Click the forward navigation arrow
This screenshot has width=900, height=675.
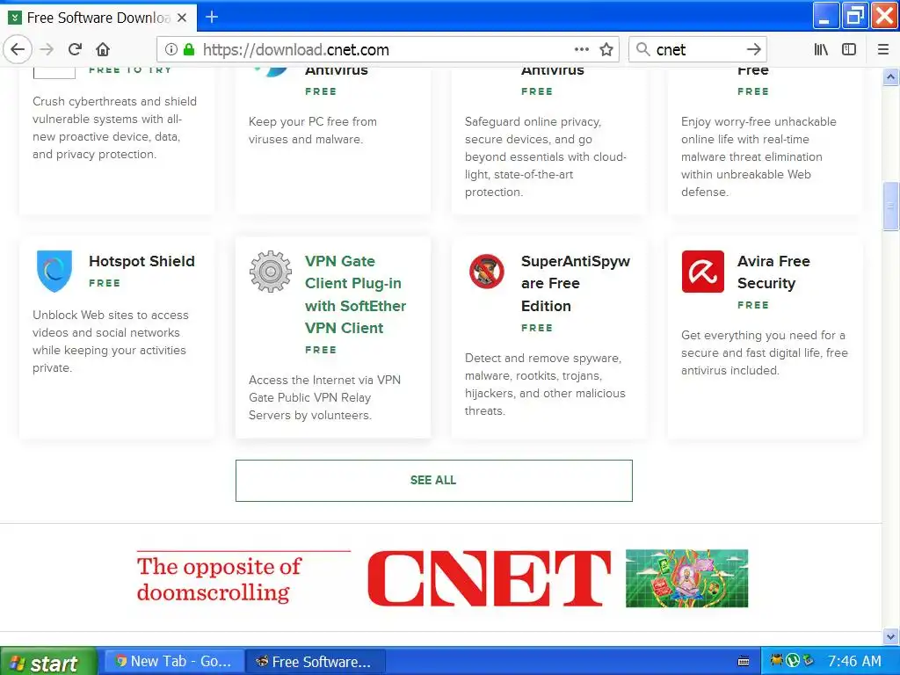coord(47,49)
